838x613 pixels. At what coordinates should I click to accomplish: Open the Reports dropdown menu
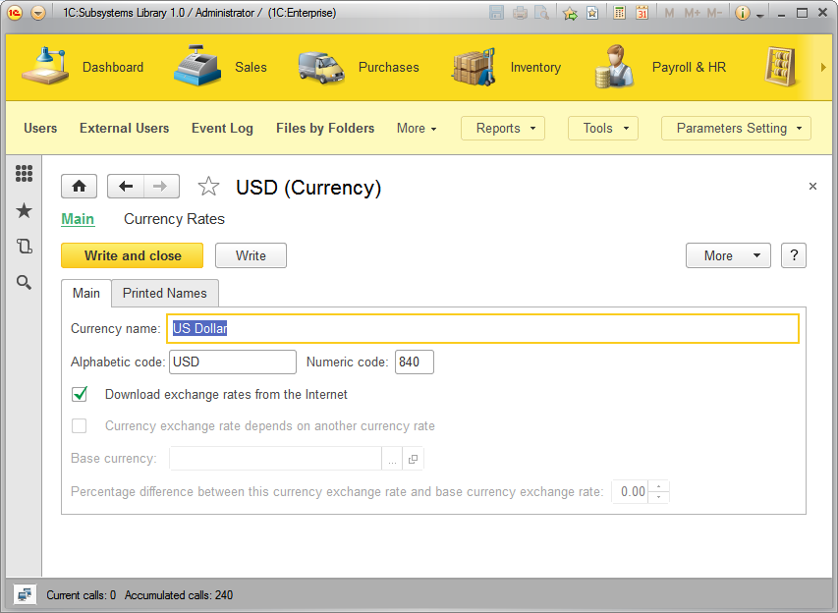pyautogui.click(x=503, y=129)
